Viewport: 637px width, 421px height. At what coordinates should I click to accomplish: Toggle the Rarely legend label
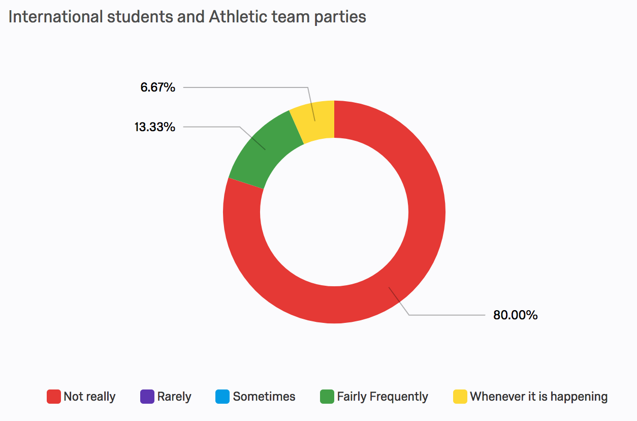pyautogui.click(x=174, y=397)
